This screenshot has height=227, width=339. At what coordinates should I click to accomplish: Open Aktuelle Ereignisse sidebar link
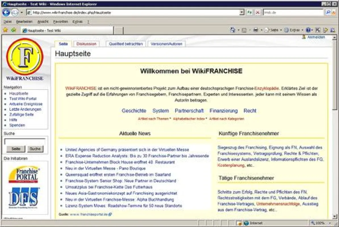click(x=26, y=104)
